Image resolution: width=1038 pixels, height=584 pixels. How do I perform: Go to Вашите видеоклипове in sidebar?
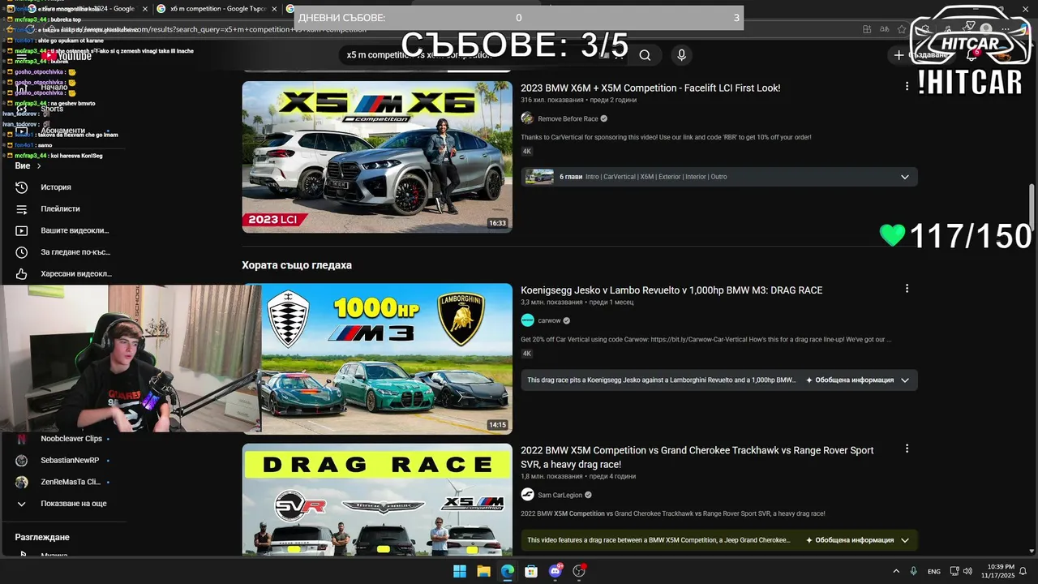(75, 230)
